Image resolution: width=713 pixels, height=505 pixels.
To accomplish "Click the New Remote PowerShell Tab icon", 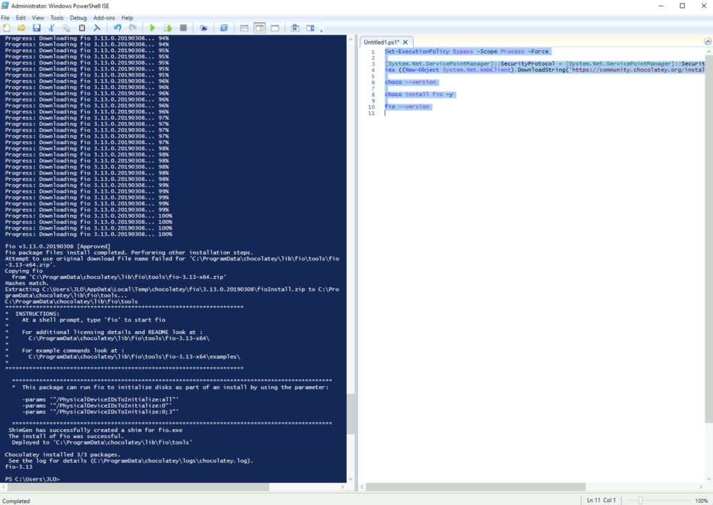I will click(x=203, y=28).
